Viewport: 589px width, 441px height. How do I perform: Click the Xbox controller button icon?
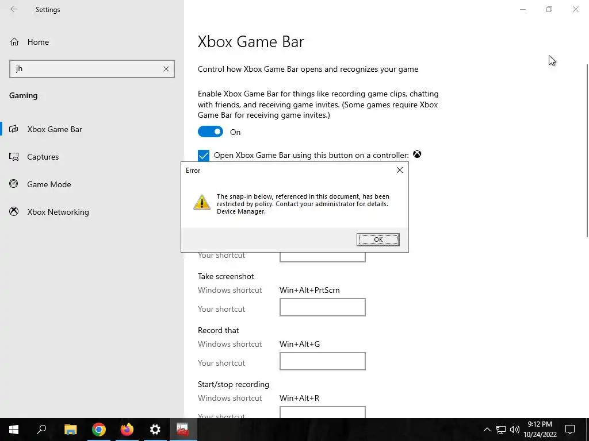coord(417,154)
